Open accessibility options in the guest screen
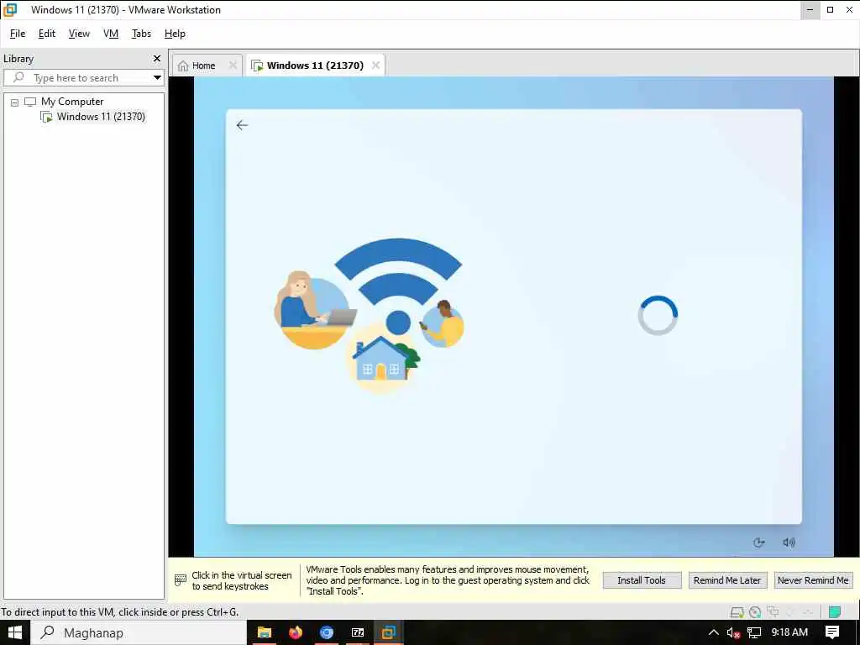Screen dimensions: 860x645 click(x=758, y=543)
